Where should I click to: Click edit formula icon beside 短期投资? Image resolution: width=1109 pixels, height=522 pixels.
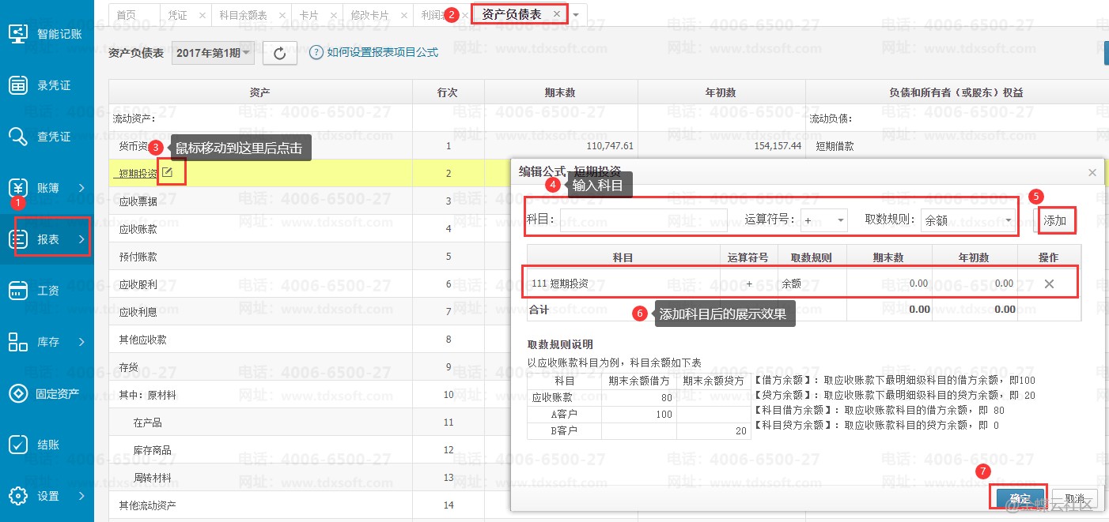pyautogui.click(x=168, y=172)
